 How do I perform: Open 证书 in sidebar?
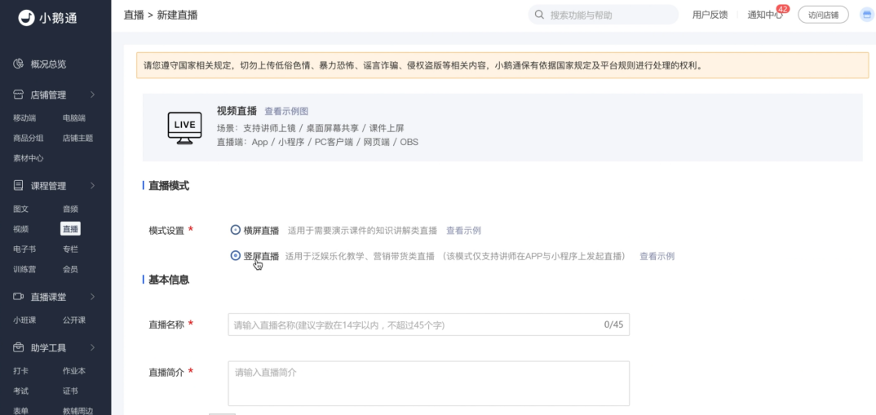(70, 391)
